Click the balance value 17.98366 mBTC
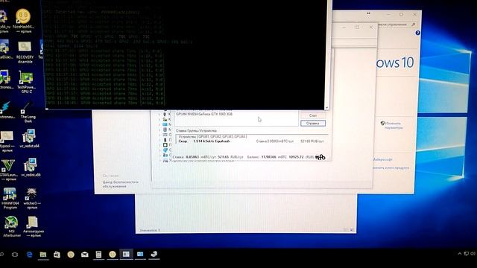The height and width of the screenshot is (268, 477). pos(274,157)
